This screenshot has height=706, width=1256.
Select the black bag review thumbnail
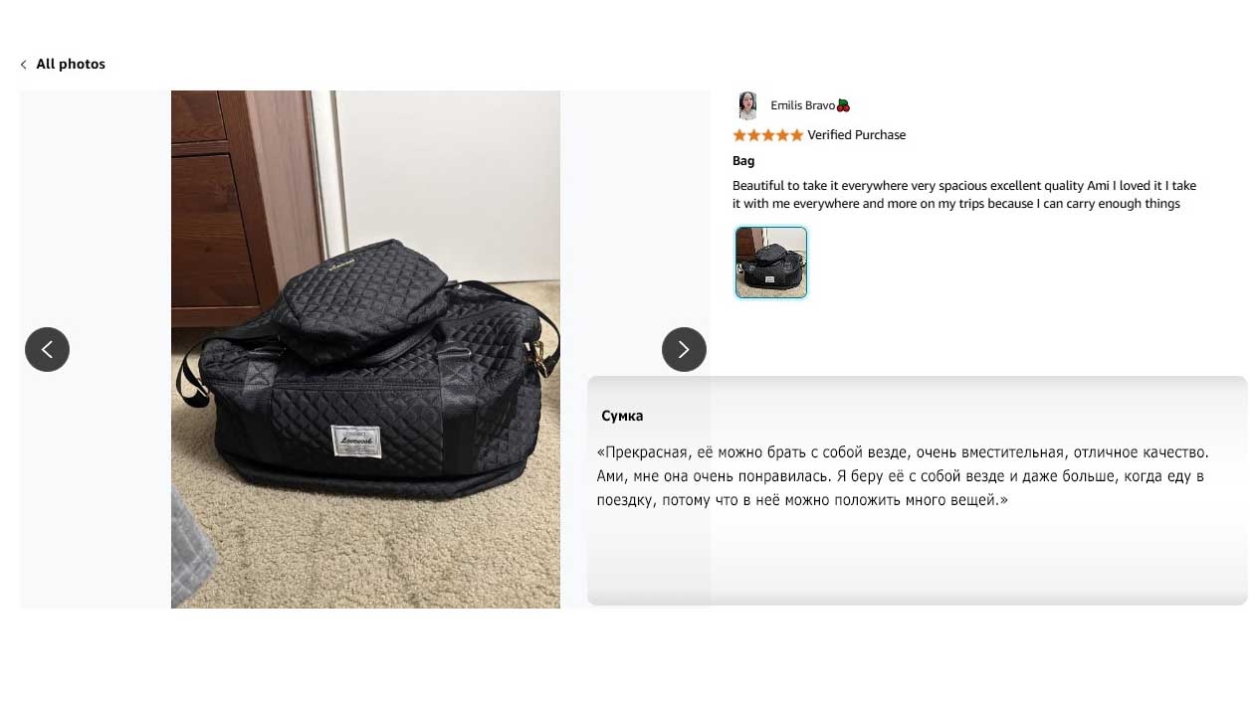(x=771, y=263)
